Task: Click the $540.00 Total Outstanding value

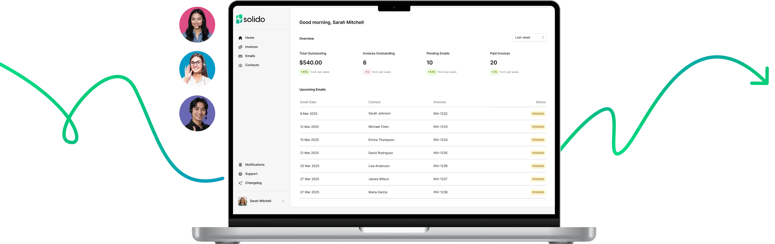Action: tap(310, 63)
